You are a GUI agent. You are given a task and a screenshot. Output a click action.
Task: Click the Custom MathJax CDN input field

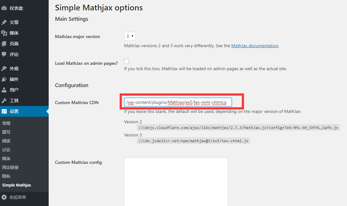pyautogui.click(x=178, y=102)
